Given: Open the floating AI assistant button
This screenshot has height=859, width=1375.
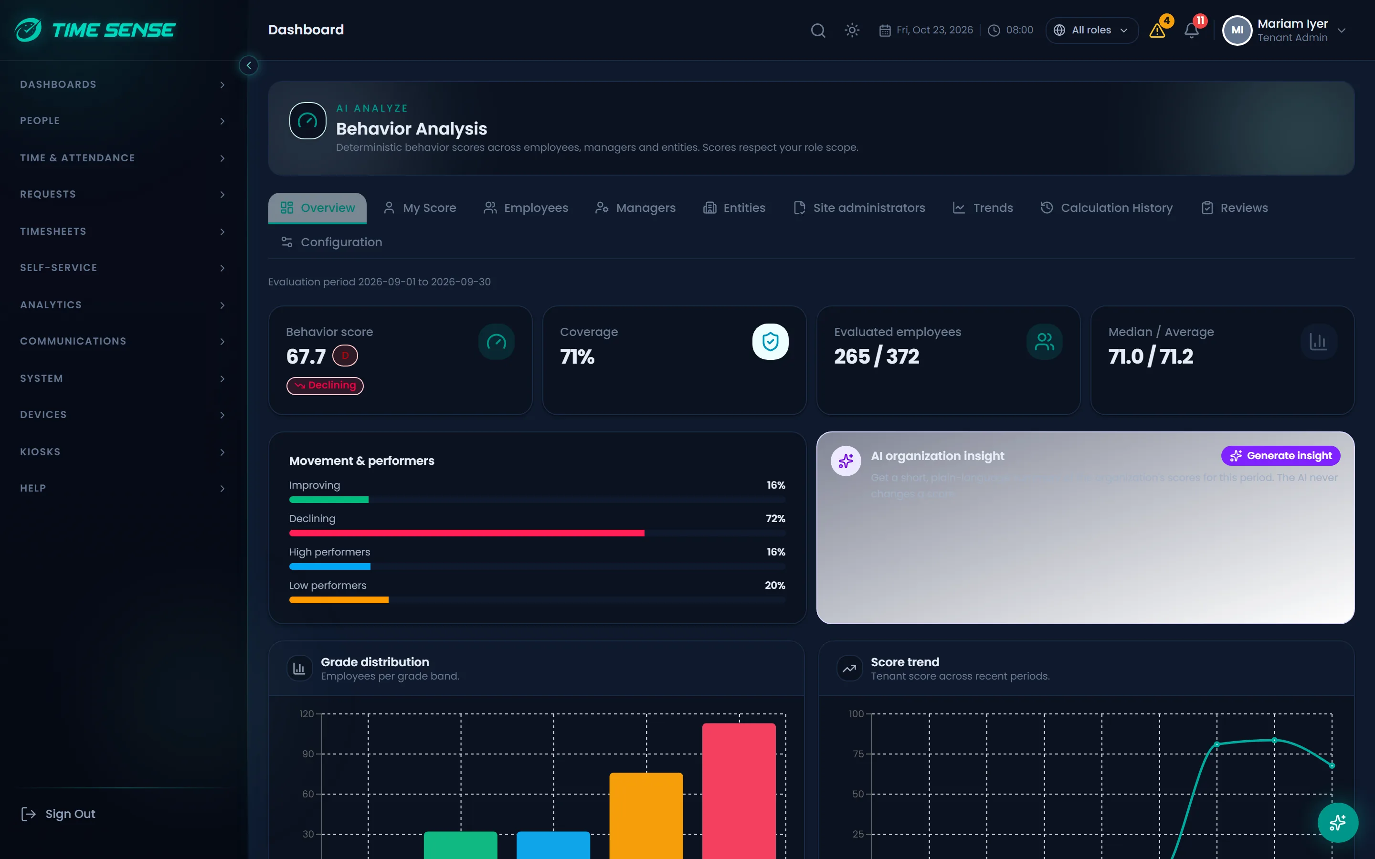Looking at the screenshot, I should tap(1337, 822).
